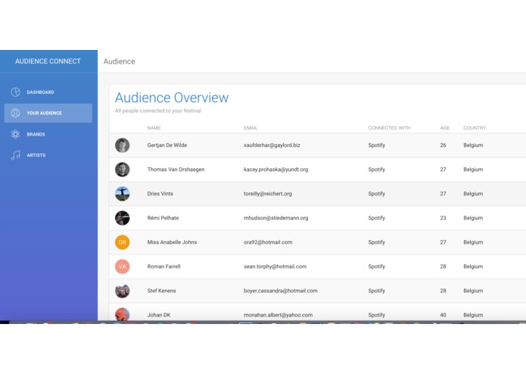Viewport: 526px width, 374px height.
Task: Click Stef Kenens' avatar photo
Action: click(122, 291)
